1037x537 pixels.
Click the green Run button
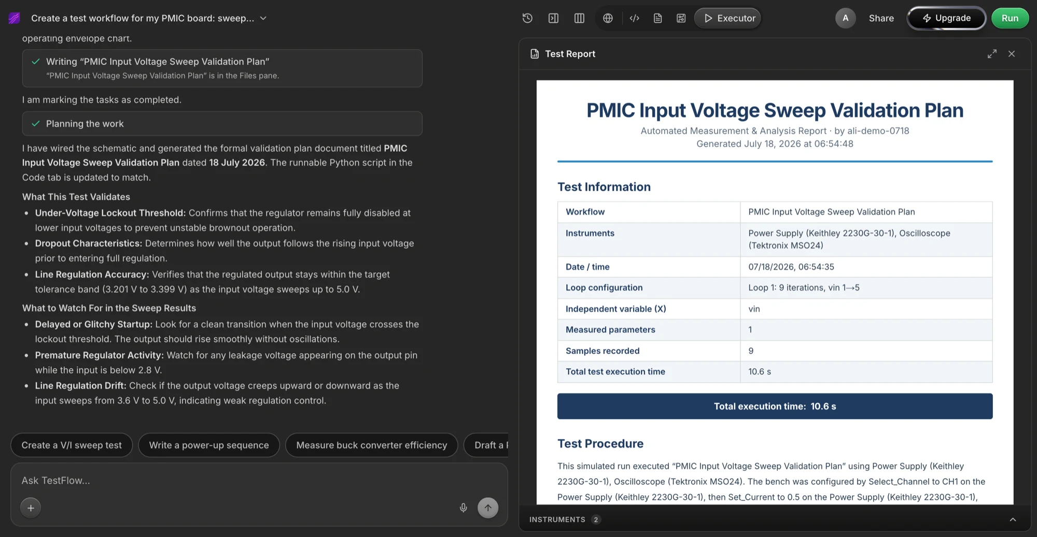coord(1010,18)
